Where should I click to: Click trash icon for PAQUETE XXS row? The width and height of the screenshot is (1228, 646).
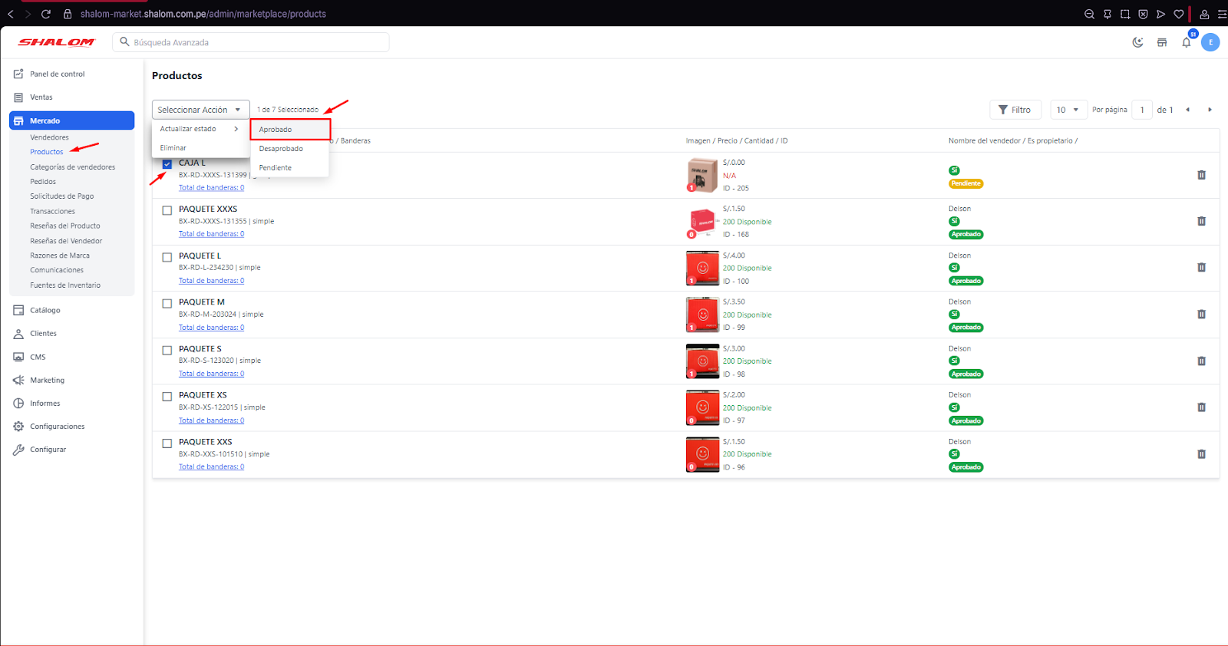(1201, 454)
